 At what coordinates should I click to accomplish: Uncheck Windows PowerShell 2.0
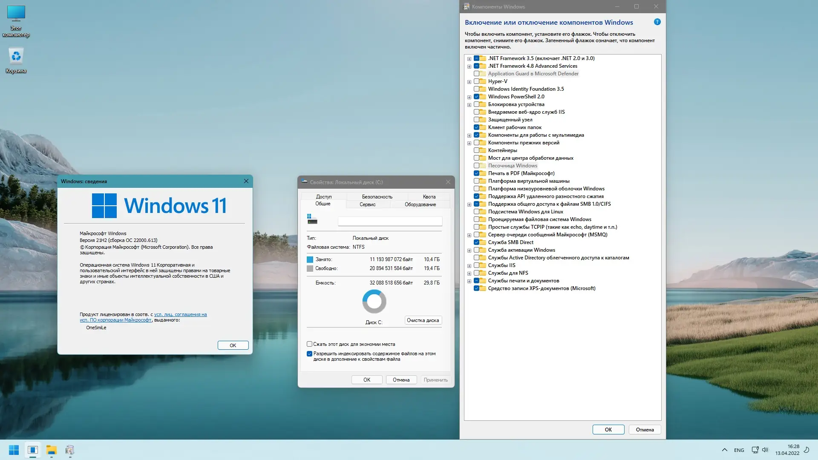click(476, 97)
